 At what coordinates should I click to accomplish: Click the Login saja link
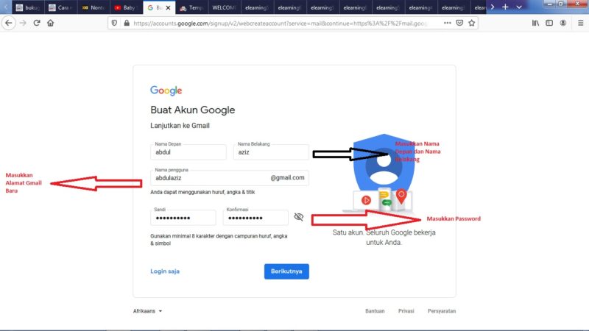(x=165, y=271)
